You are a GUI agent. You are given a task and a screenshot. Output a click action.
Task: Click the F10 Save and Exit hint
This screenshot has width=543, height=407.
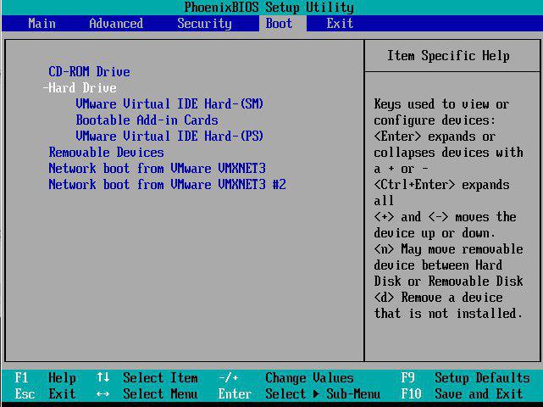click(x=462, y=393)
